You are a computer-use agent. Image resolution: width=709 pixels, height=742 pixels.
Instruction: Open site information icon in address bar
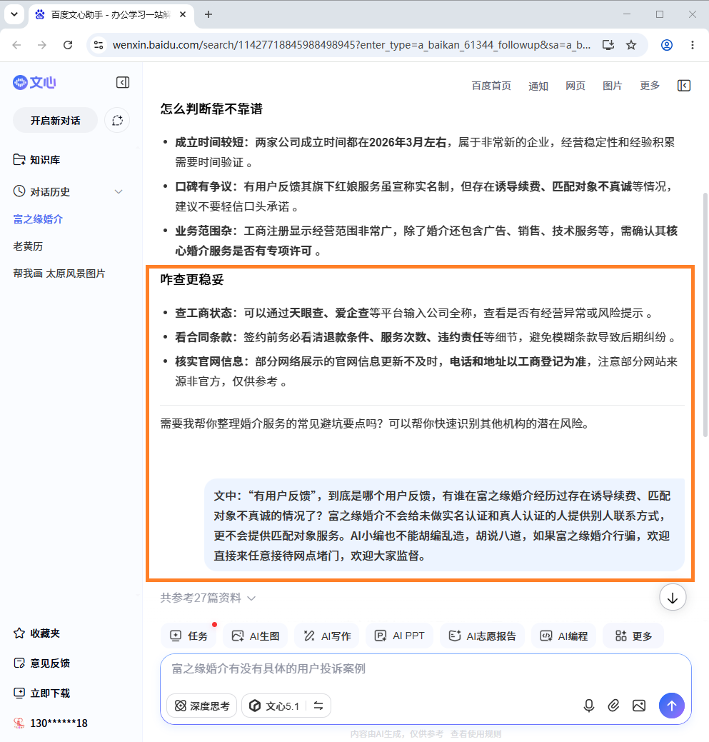[99, 45]
